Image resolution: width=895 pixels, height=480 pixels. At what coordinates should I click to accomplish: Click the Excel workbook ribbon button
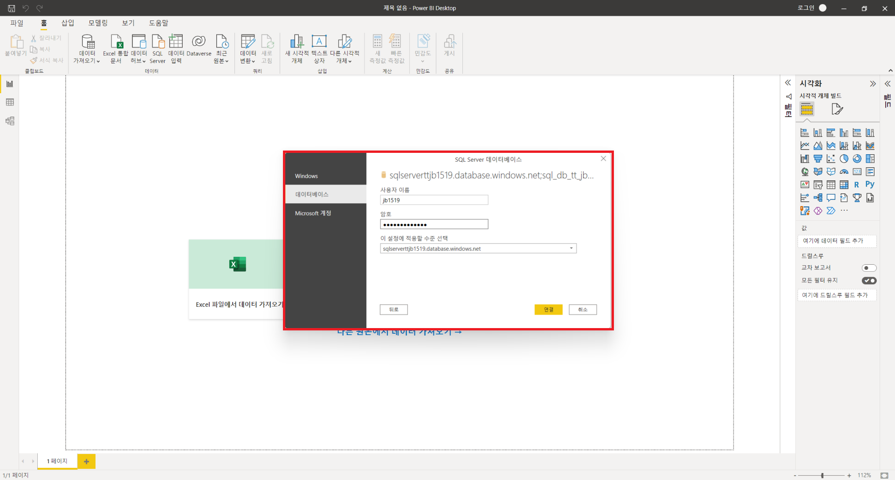tap(116, 49)
